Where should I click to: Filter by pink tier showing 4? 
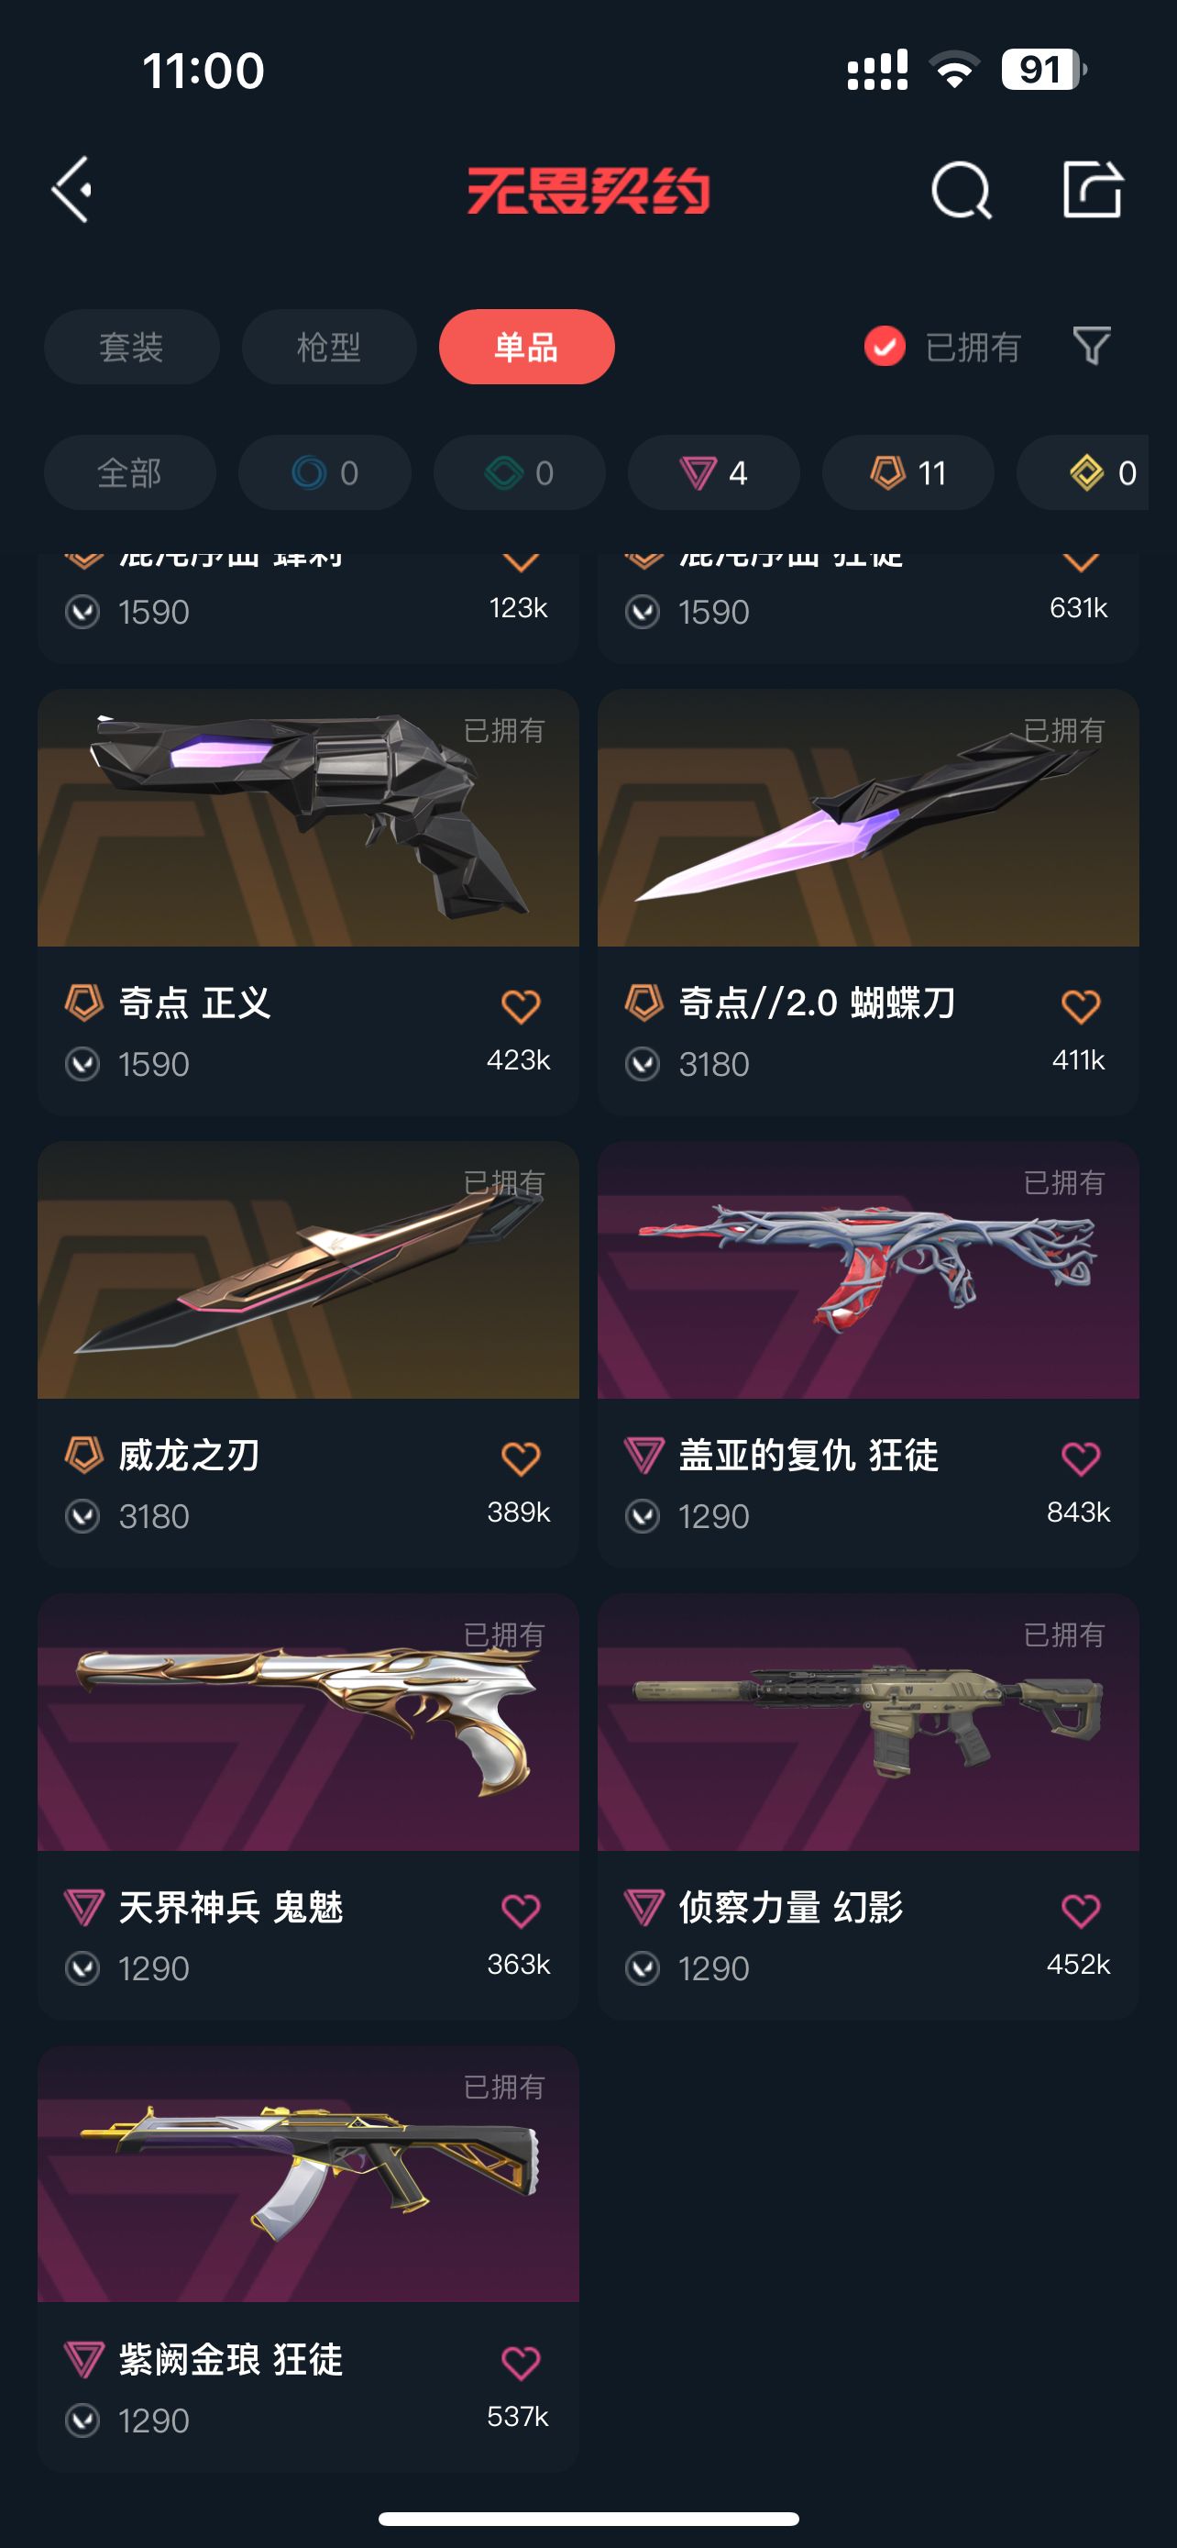pos(713,472)
